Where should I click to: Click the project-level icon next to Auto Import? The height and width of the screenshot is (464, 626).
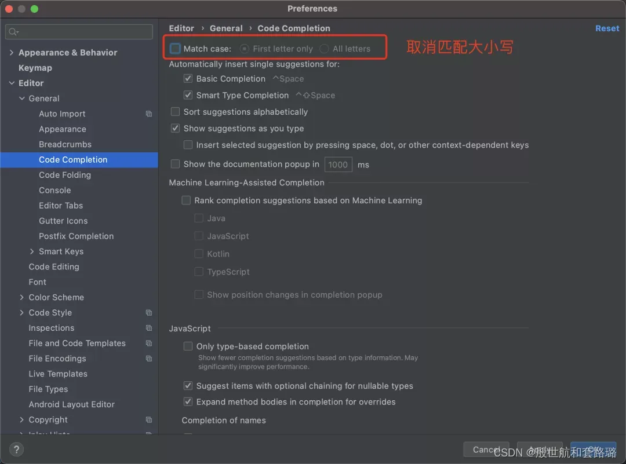tap(148, 114)
